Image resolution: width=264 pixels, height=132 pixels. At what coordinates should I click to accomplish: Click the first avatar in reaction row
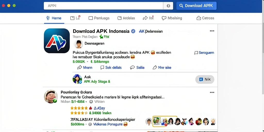[x=149, y=121]
